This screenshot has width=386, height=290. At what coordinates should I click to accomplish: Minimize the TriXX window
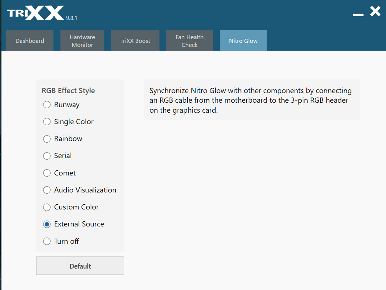point(358,14)
